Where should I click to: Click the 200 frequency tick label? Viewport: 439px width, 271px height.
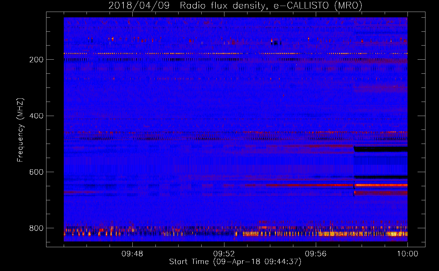coord(36,60)
